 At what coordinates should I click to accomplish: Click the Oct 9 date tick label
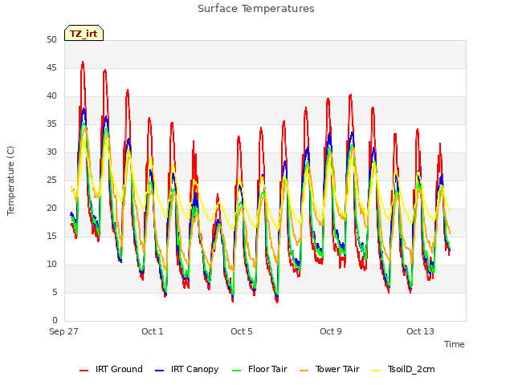click(x=331, y=331)
